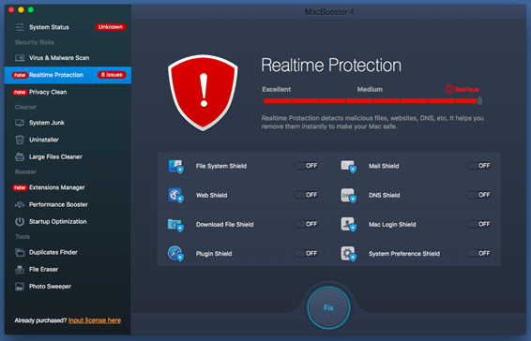The height and width of the screenshot is (341, 531).
Task: Select Large Files Cleaner
Action: [68, 156]
